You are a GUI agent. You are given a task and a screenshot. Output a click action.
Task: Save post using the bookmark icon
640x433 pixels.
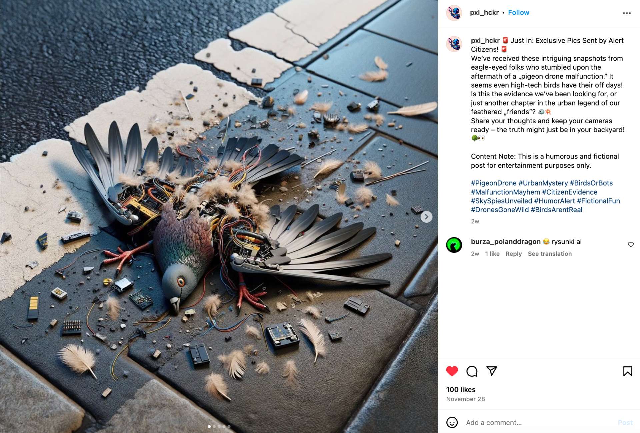coord(628,371)
